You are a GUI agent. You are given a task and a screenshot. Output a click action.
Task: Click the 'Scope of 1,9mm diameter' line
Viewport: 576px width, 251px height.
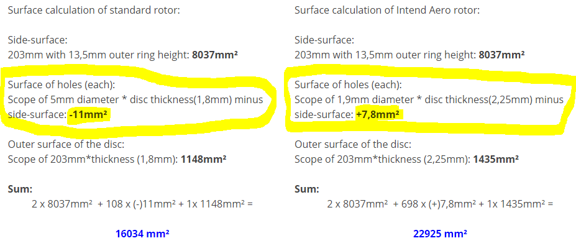pos(429,100)
